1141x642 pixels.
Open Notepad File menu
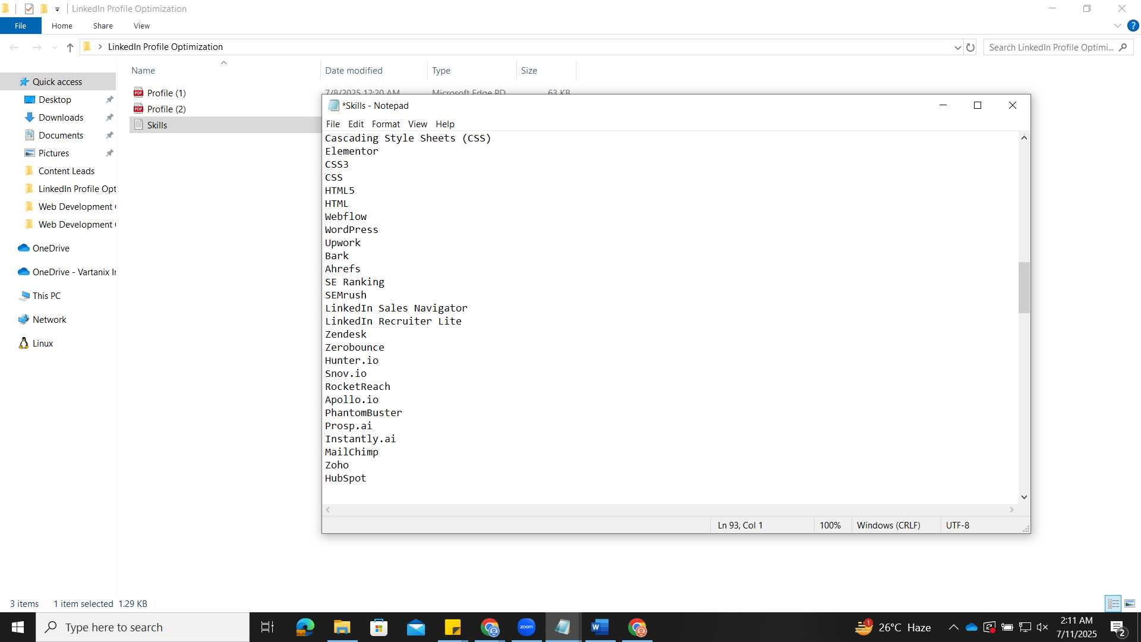(x=333, y=124)
